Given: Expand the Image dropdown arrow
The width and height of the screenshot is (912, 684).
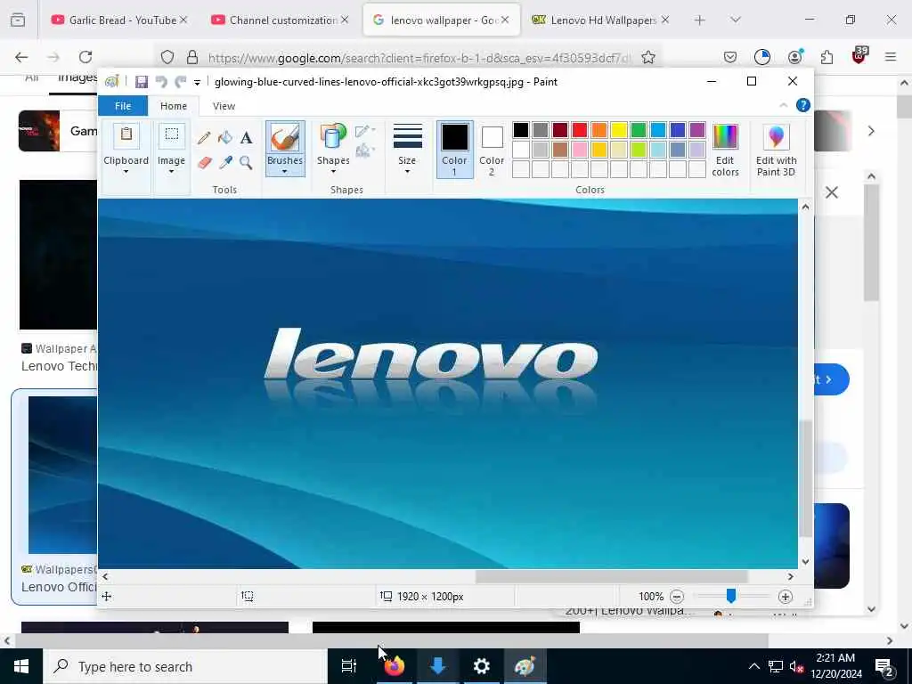Looking at the screenshot, I should (x=171, y=172).
